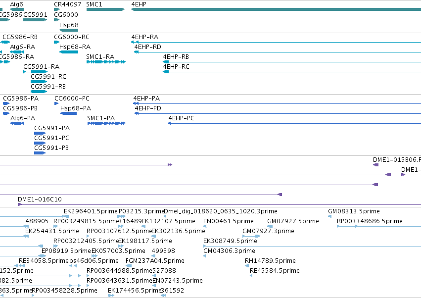
Task: Click EST label EK174456.5prime
Action: 135,291
